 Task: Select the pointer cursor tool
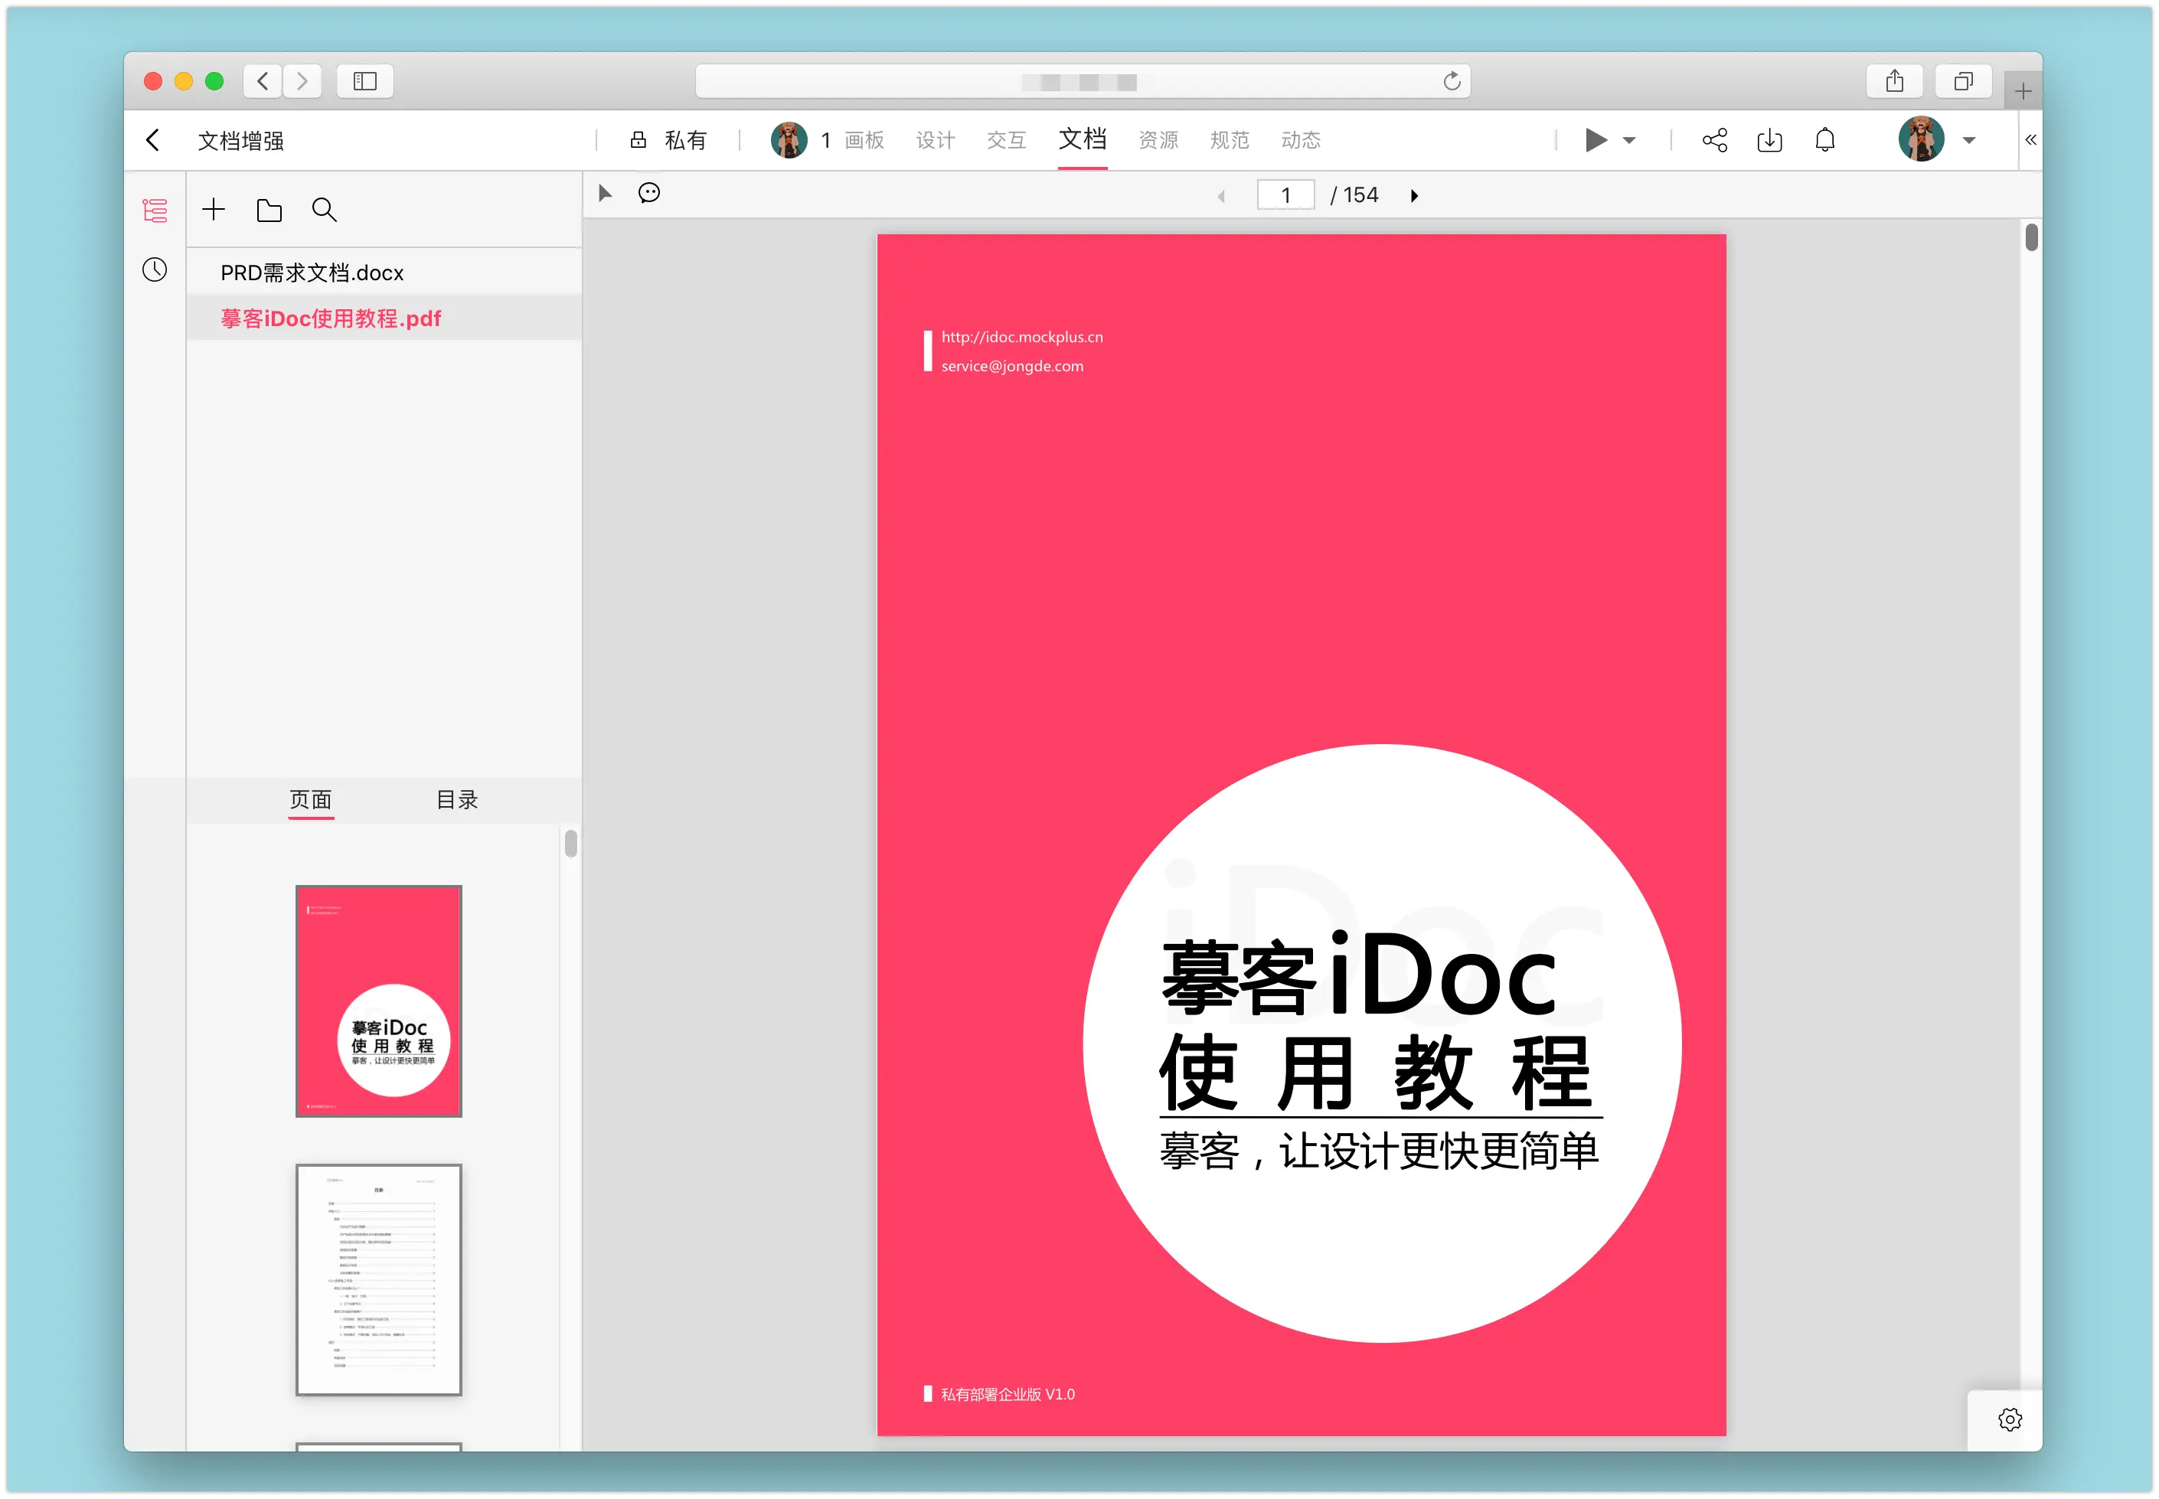606,194
